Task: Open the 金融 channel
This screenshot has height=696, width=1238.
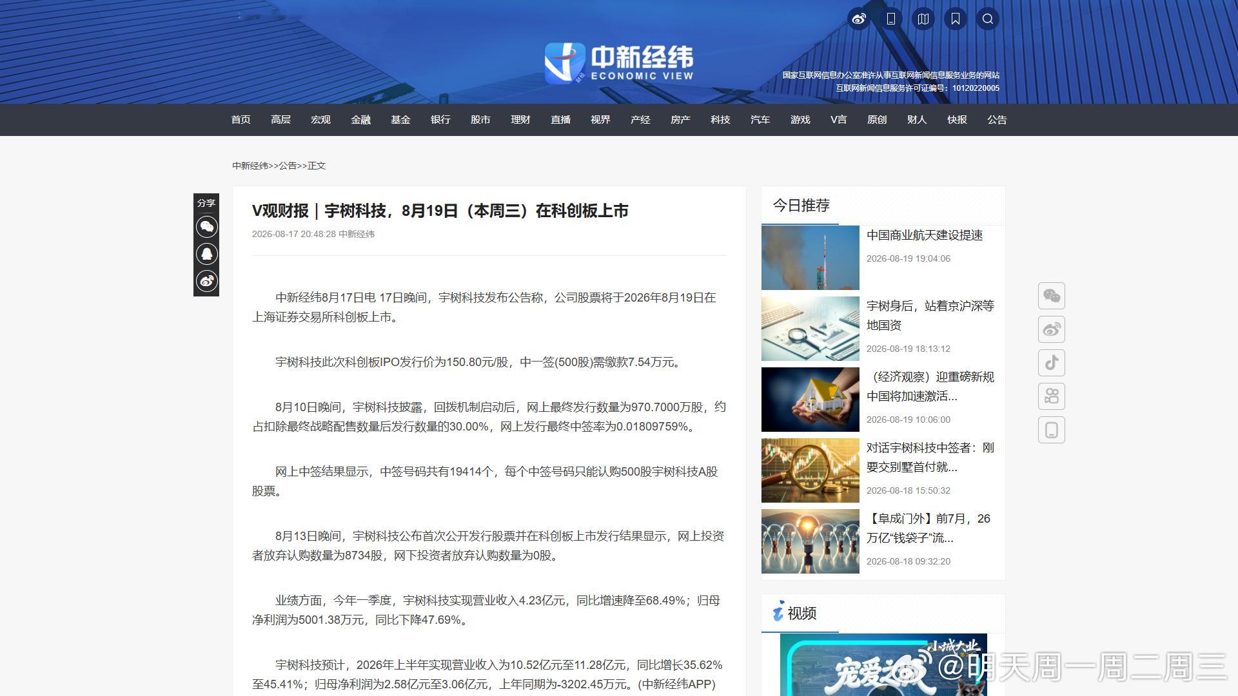Action: point(361,120)
